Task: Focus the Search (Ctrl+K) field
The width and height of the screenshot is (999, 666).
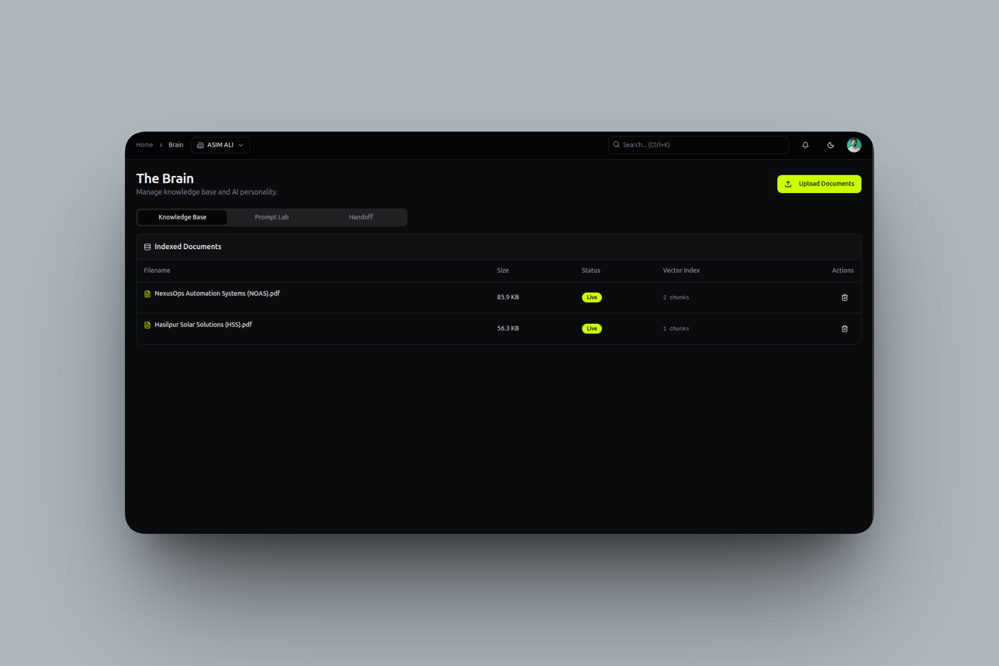Action: pos(698,145)
